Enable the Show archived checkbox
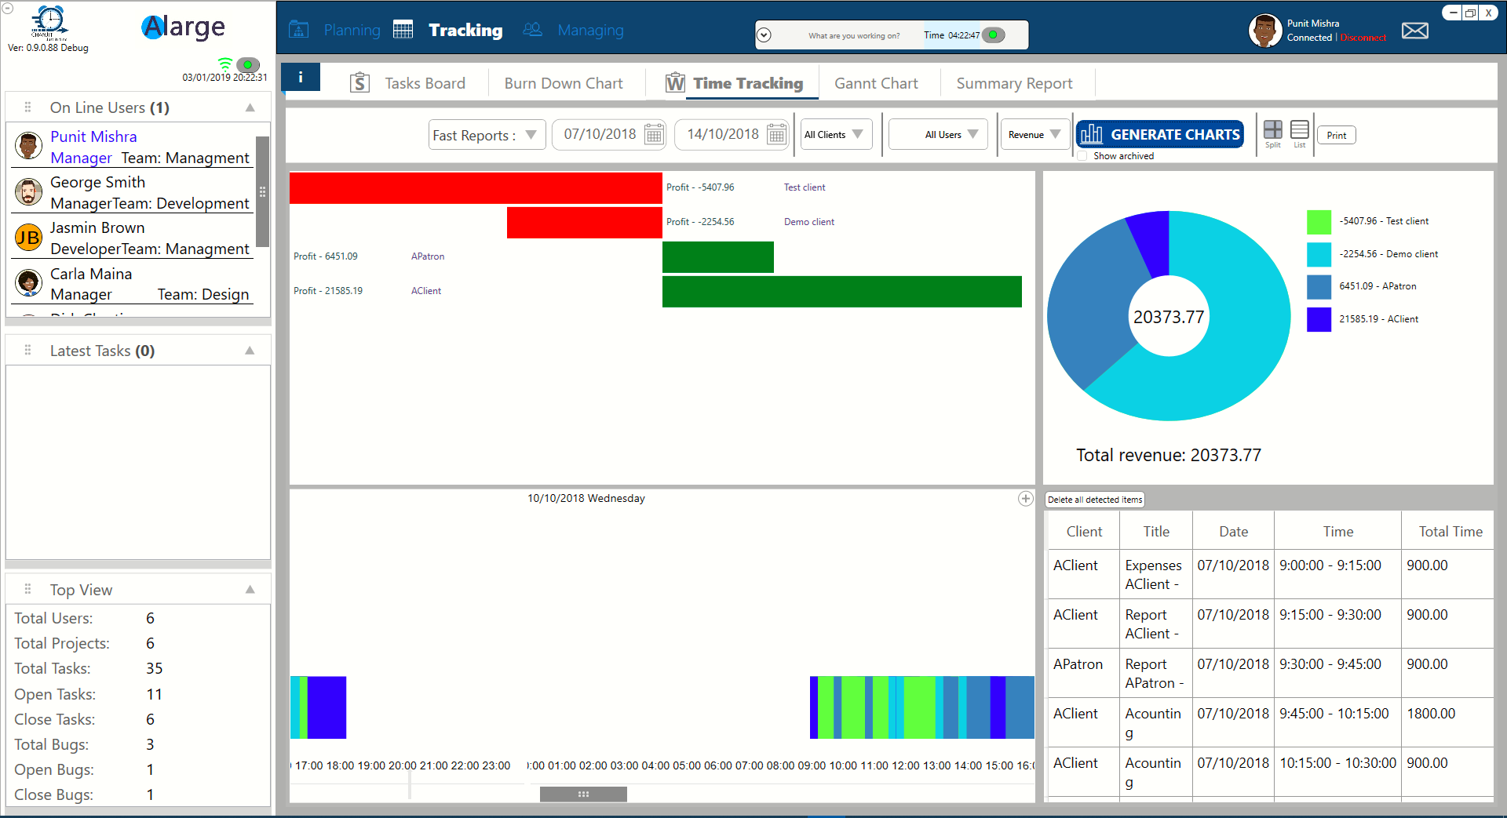 (1083, 156)
